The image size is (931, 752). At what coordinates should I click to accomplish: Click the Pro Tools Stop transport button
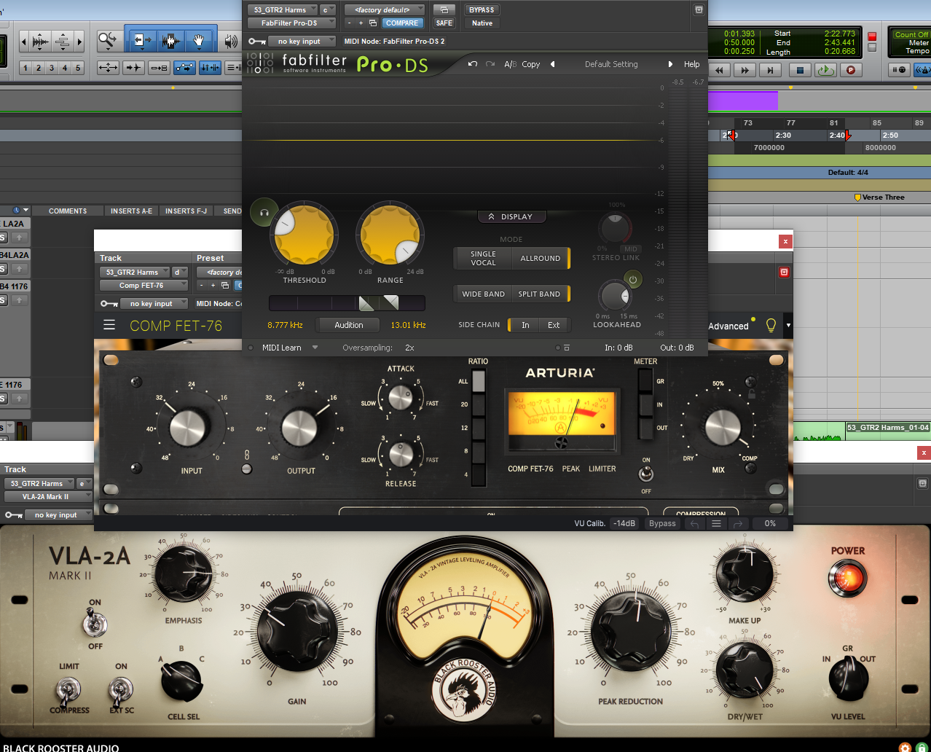pos(799,70)
